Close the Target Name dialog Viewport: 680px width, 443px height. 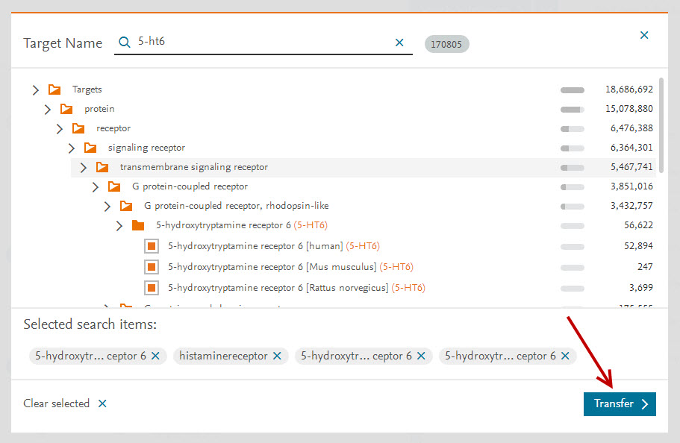click(x=644, y=35)
